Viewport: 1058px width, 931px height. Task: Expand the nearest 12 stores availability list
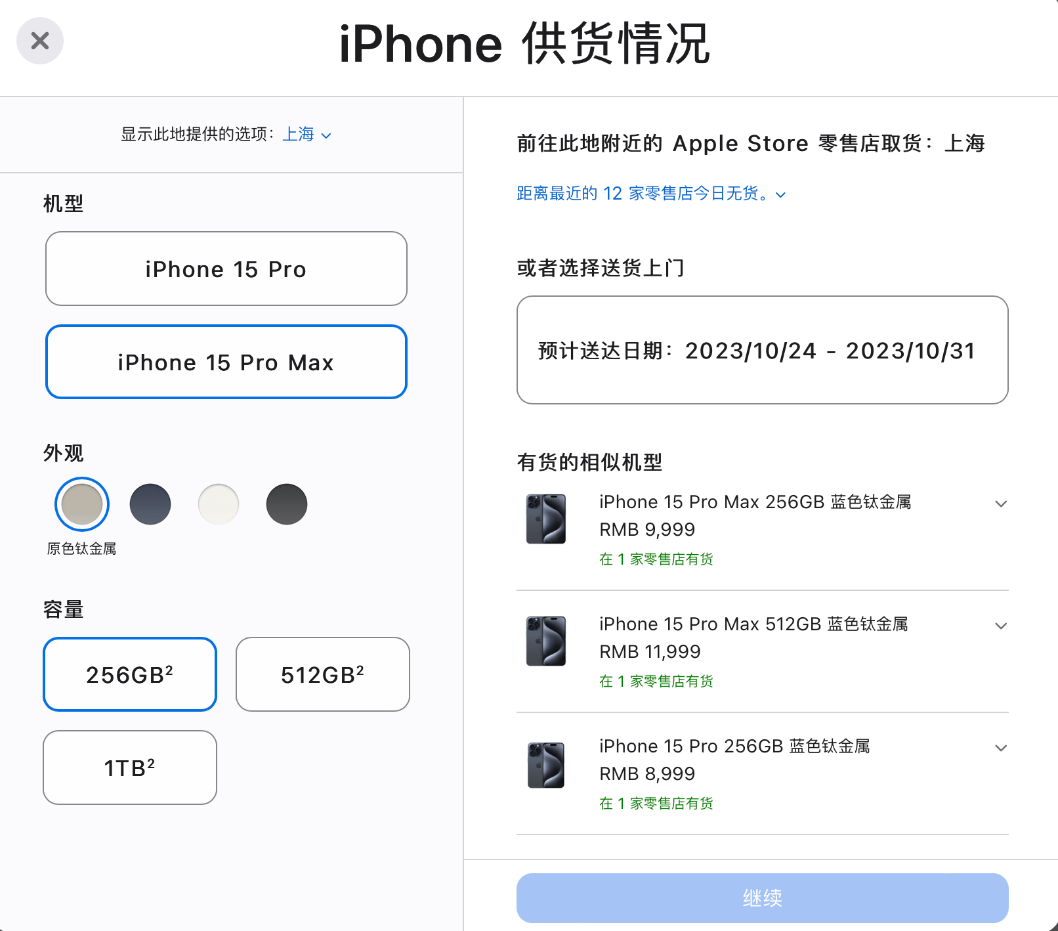pyautogui.click(x=651, y=194)
